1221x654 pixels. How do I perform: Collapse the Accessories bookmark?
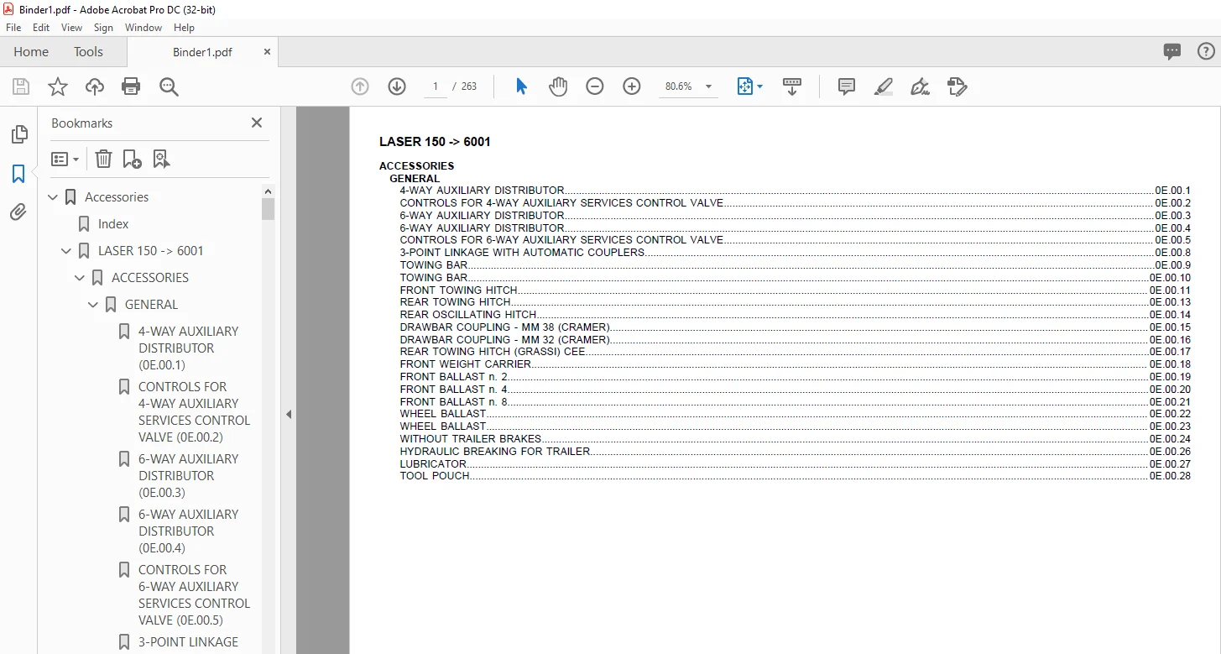(54, 197)
